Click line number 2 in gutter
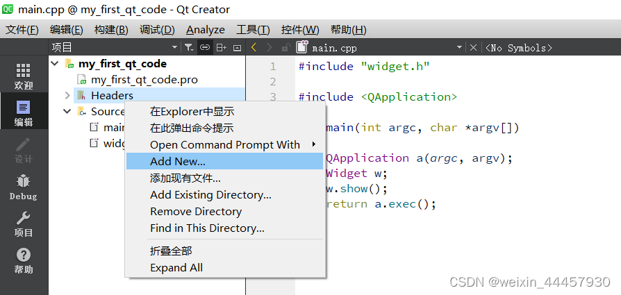 (x=273, y=82)
